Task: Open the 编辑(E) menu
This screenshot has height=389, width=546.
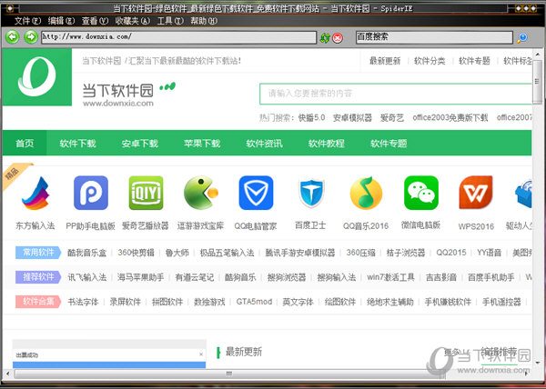Action: (x=61, y=21)
